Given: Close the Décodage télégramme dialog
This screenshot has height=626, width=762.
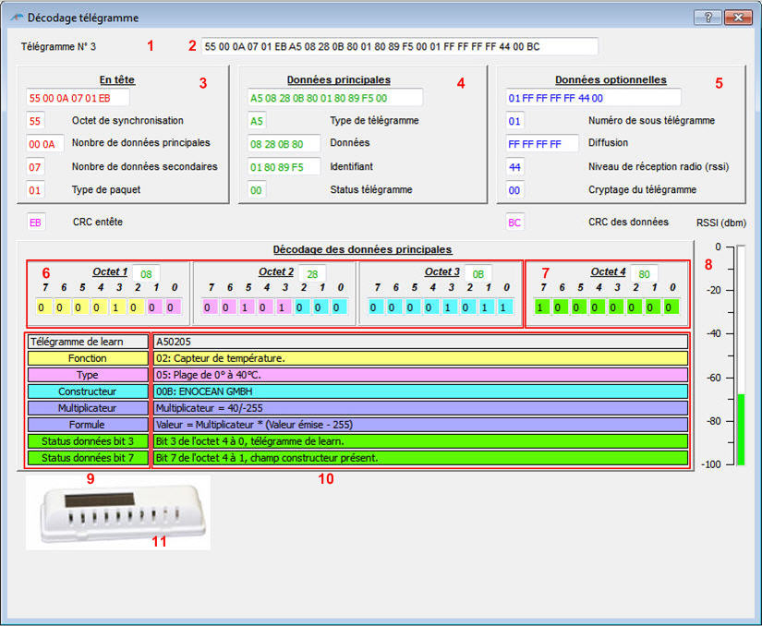Looking at the screenshot, I should click(x=737, y=18).
